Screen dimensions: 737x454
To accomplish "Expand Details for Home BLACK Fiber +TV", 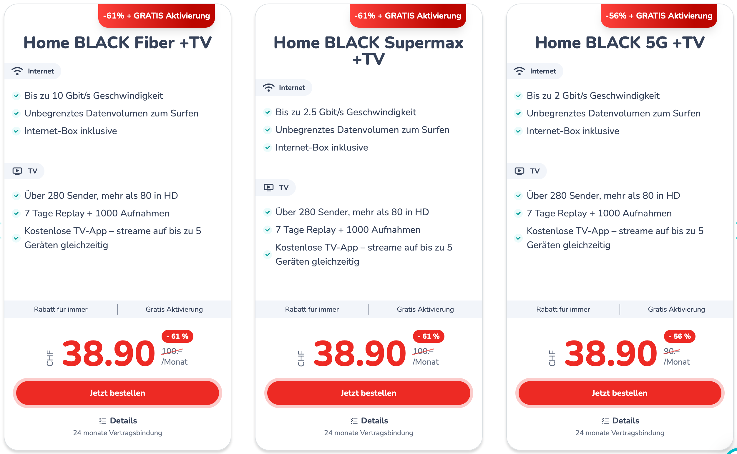I will [123, 421].
